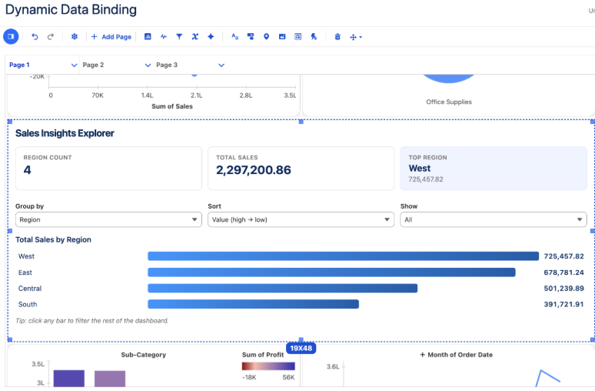Click the West sales bar
595x391 pixels.
(343, 256)
